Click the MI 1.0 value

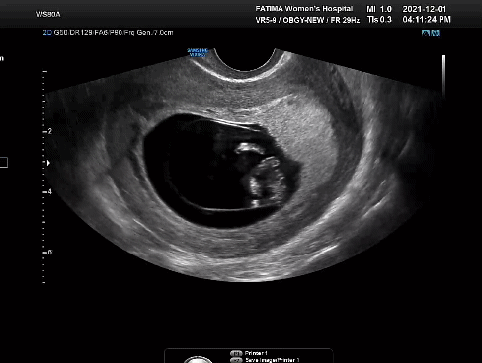click(x=379, y=9)
